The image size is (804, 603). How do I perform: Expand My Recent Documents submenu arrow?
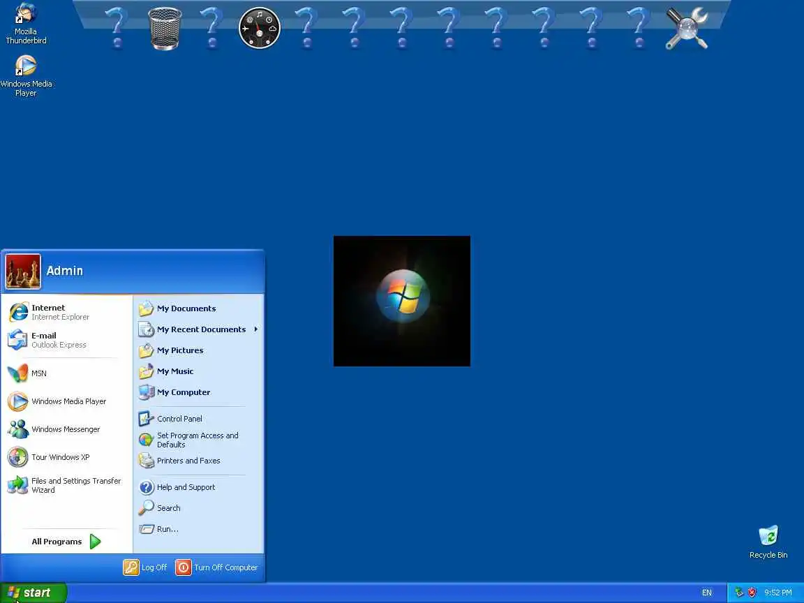point(256,329)
